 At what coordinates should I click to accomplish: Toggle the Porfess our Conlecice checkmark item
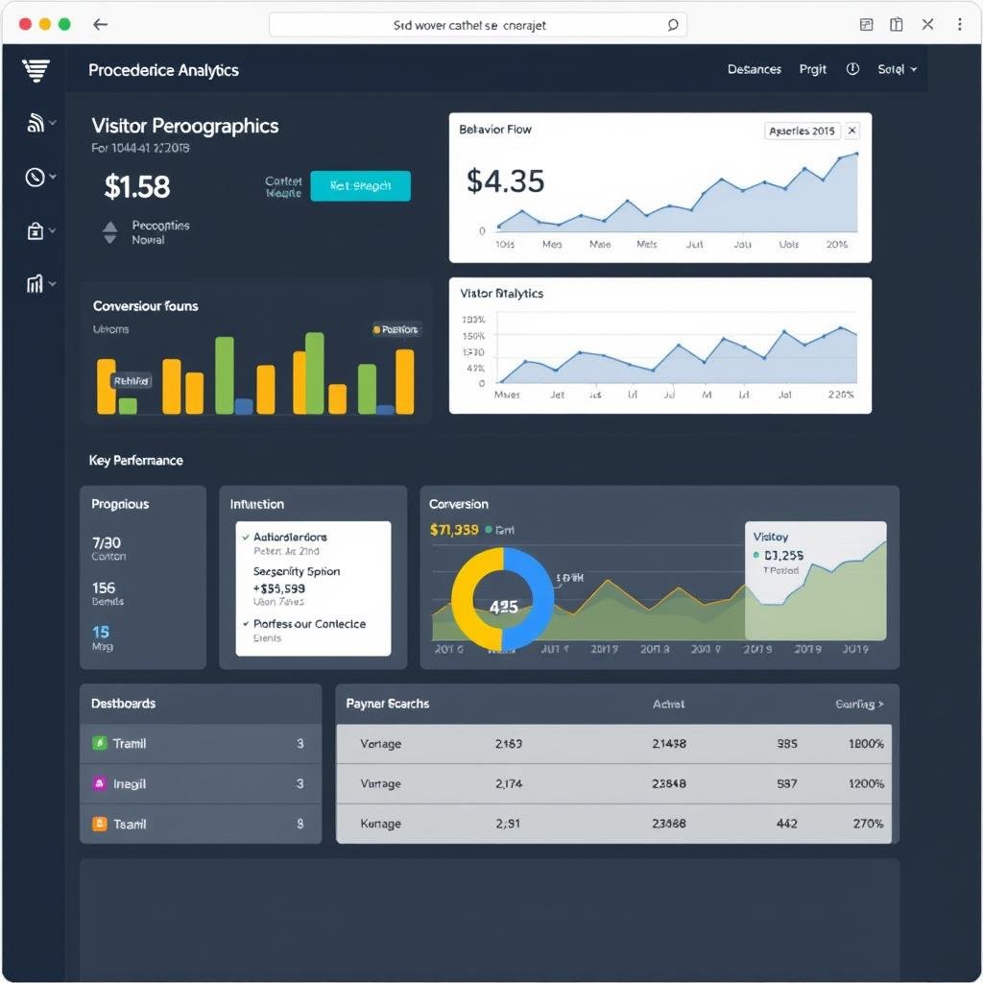pos(247,624)
